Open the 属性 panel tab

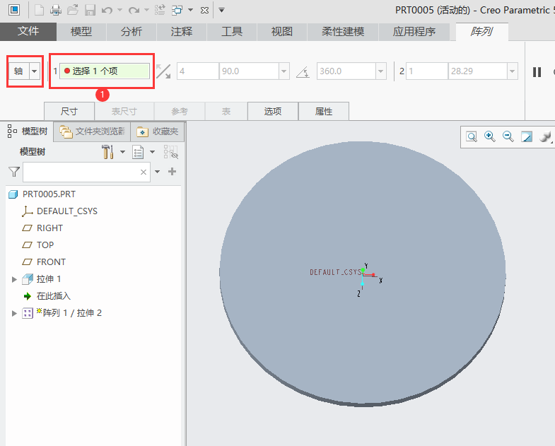point(324,112)
